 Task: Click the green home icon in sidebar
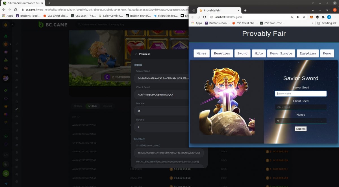click(6, 36)
